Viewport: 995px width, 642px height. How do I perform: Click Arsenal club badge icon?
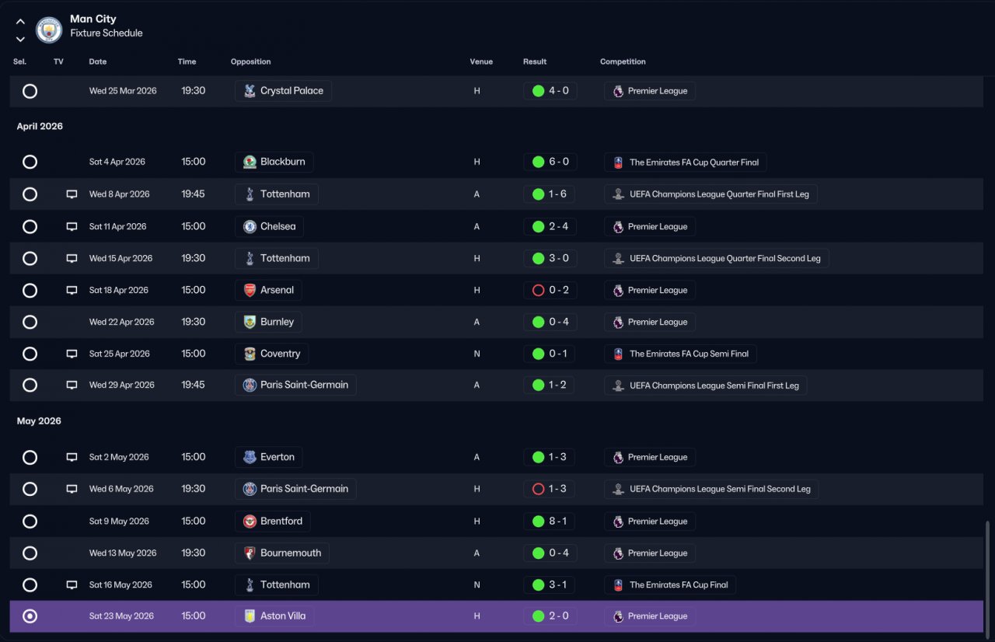click(x=250, y=290)
